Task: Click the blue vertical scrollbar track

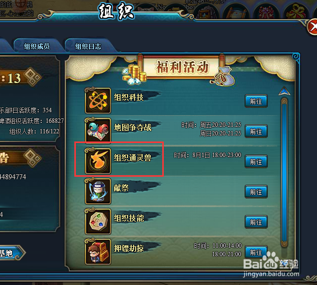Action: tap(284, 172)
